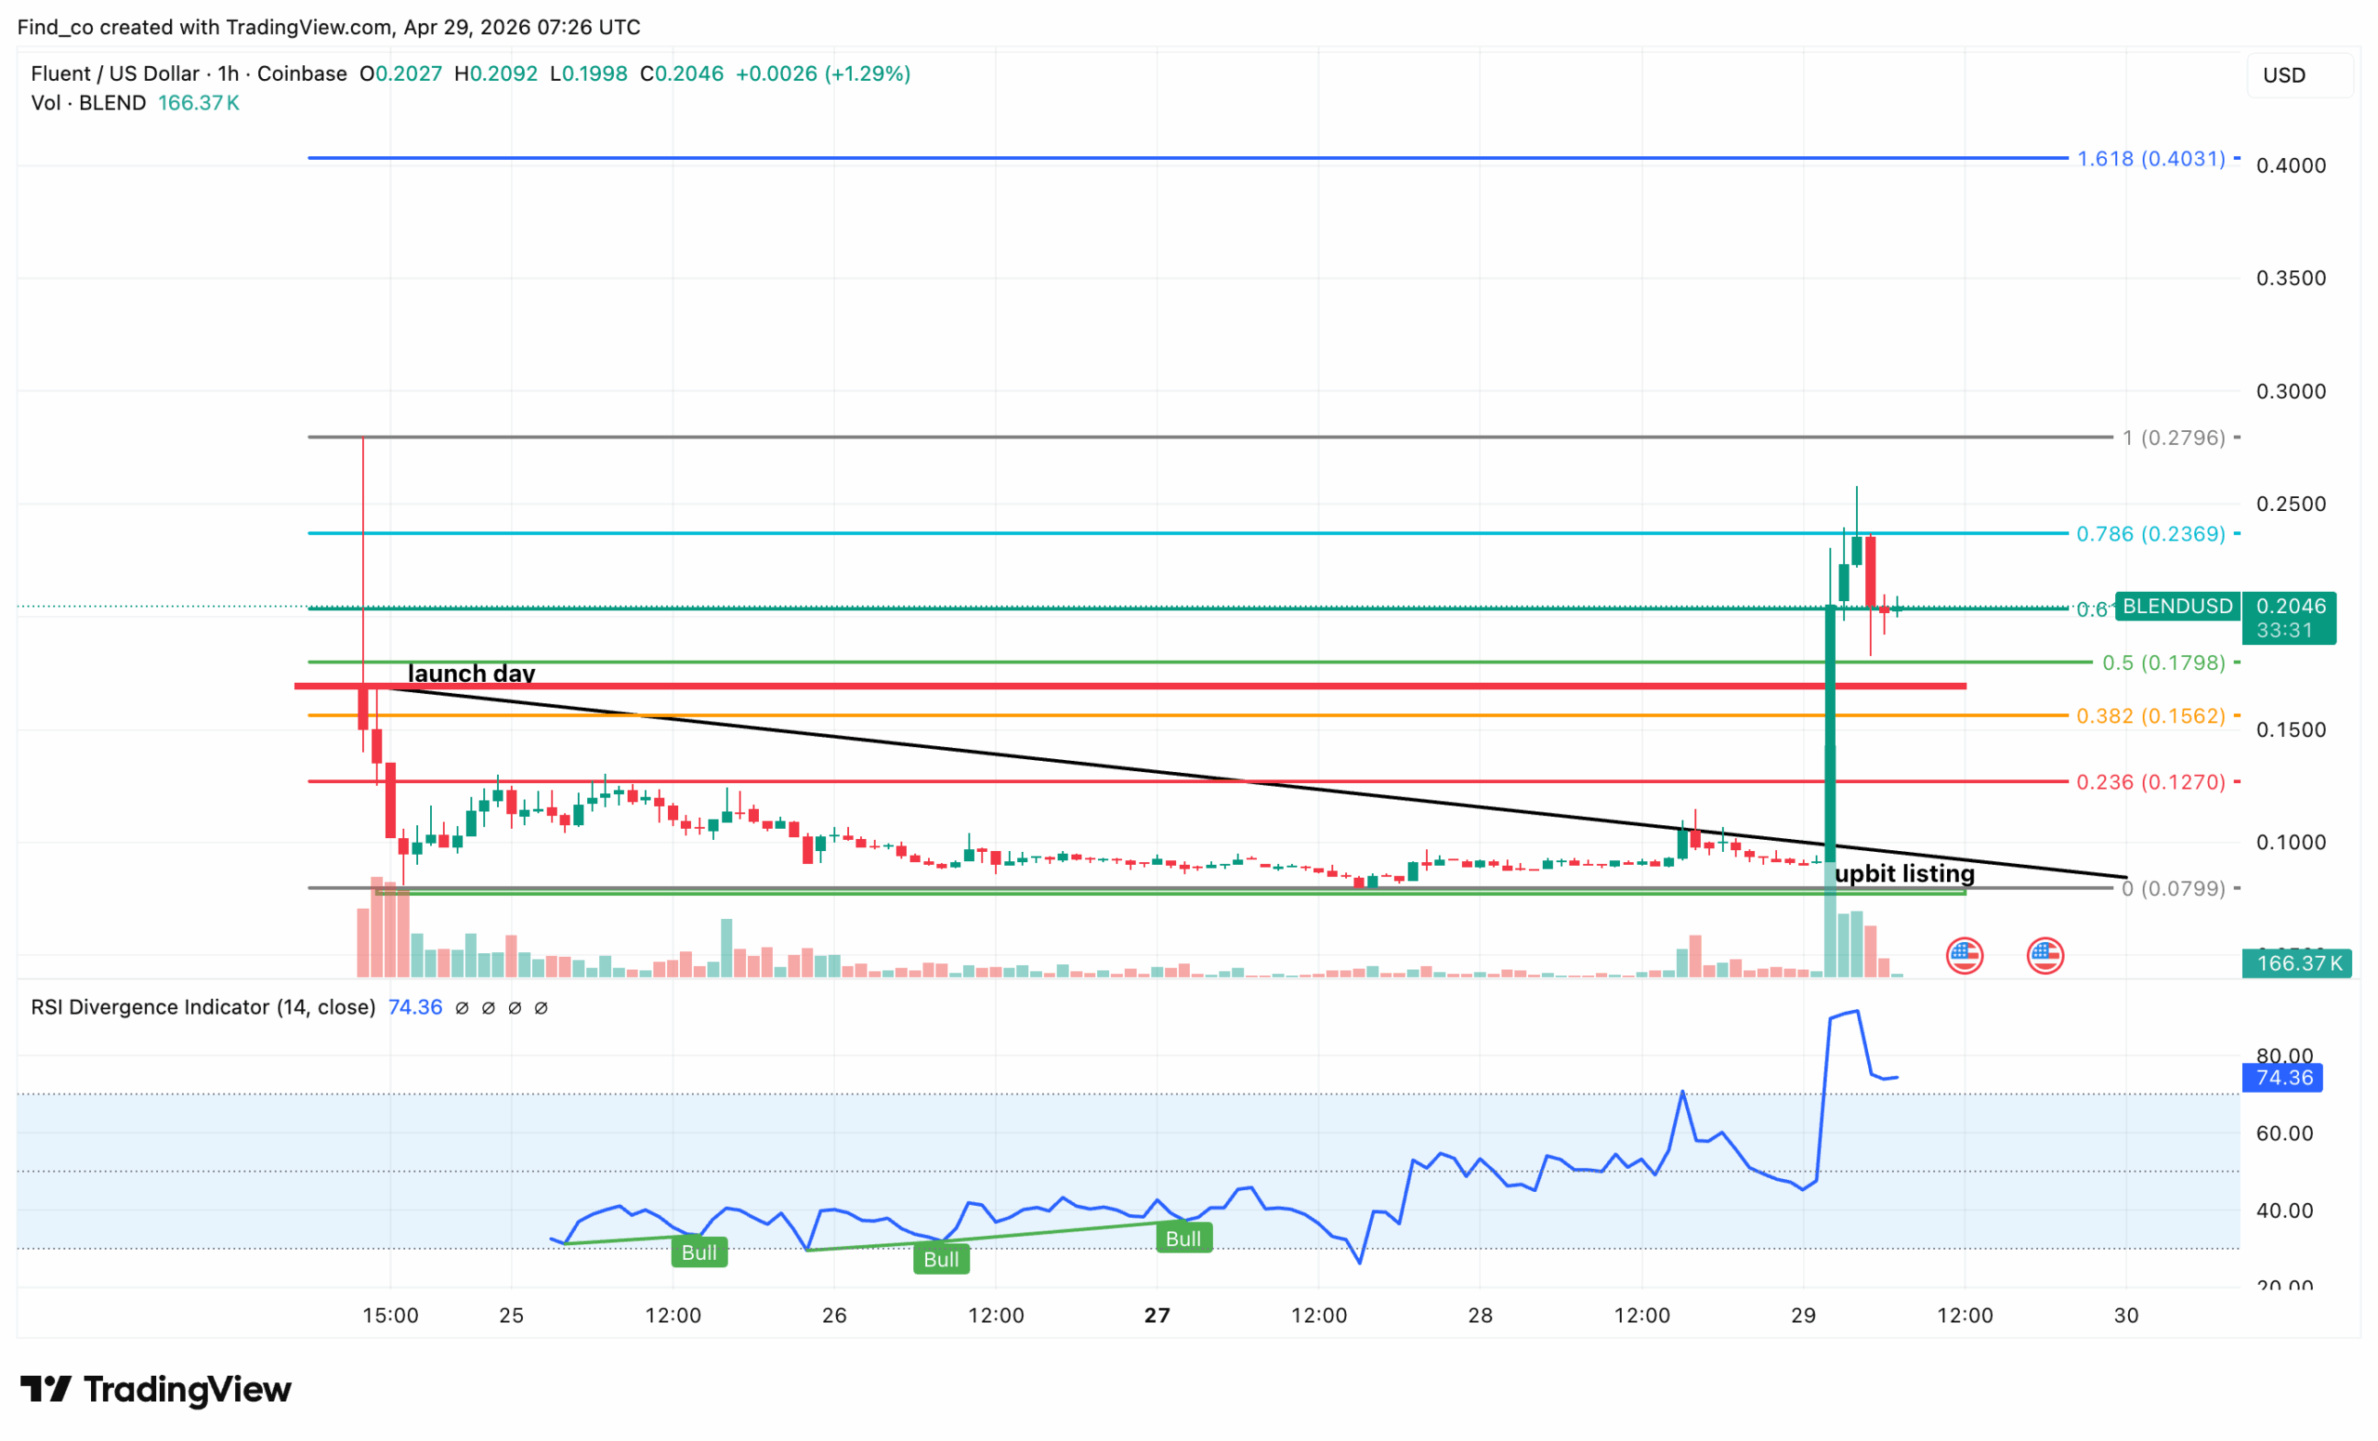Click the 0.1000 price axis label
This screenshot has width=2378, height=1441.
point(2290,843)
